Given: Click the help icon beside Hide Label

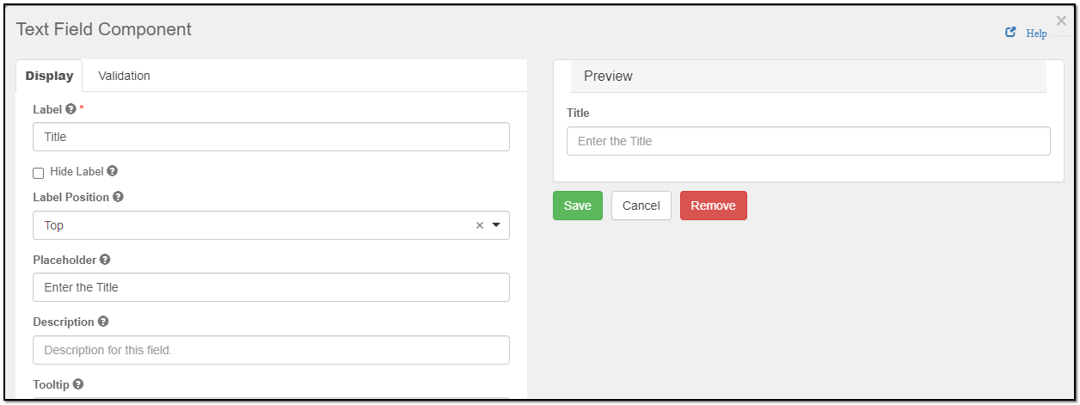Looking at the screenshot, I should pyautogui.click(x=113, y=171).
